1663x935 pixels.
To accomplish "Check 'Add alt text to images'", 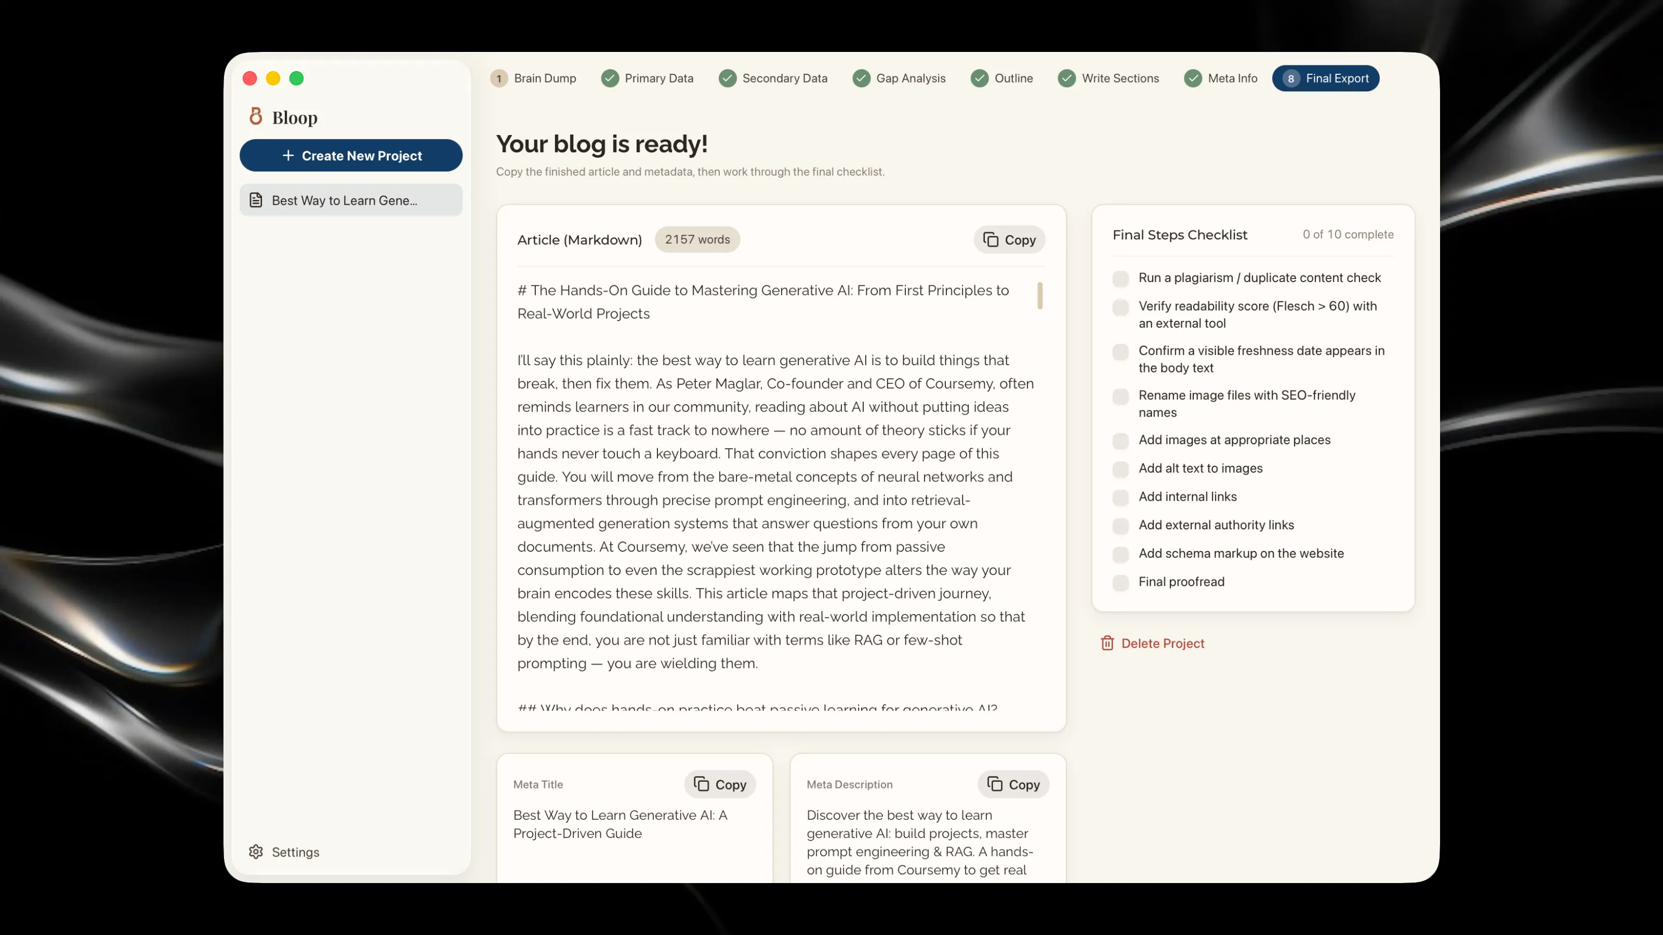I will (1121, 469).
